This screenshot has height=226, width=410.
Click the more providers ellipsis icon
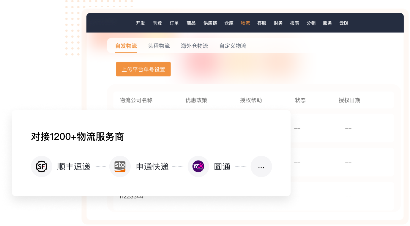(261, 166)
